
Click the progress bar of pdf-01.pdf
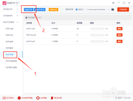97,29
